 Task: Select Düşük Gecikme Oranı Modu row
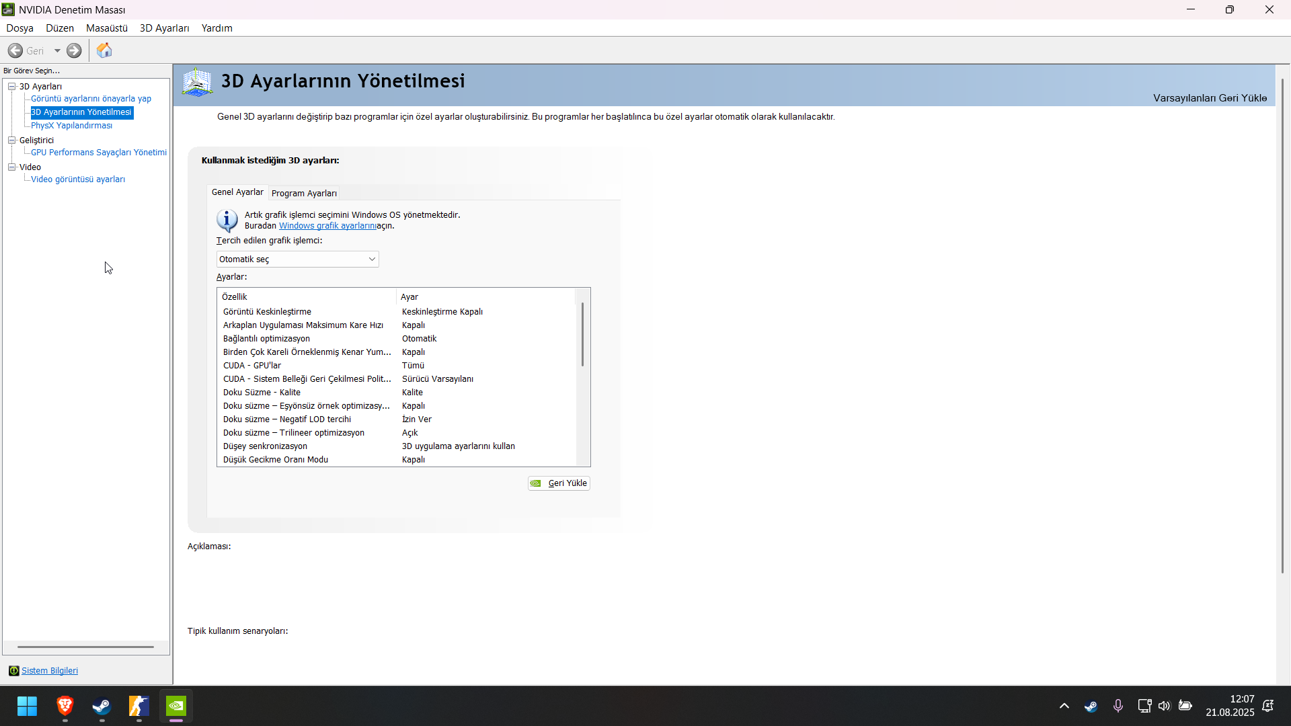[398, 460]
